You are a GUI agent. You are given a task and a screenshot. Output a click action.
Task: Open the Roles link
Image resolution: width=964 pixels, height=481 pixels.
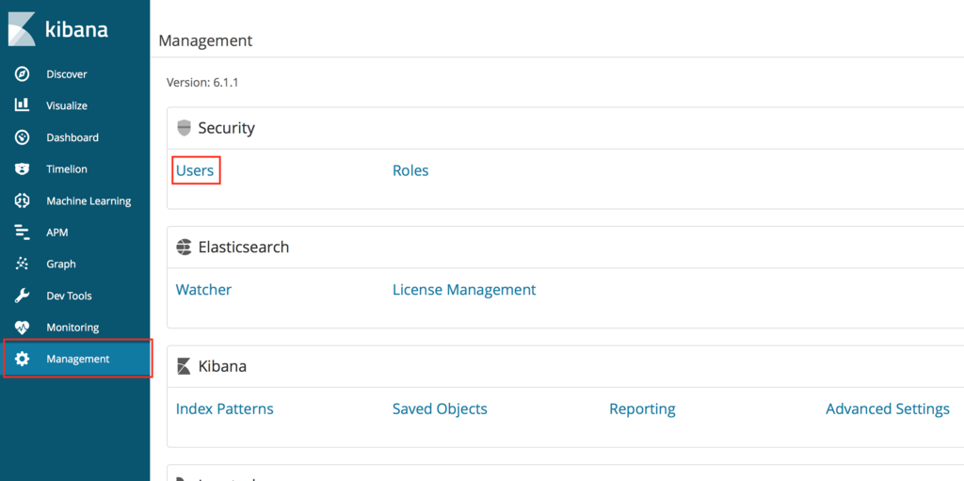pyautogui.click(x=410, y=170)
